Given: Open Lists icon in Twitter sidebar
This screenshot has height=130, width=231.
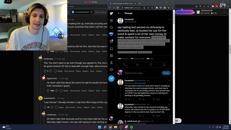Looking at the screenshot, I should [112, 56].
